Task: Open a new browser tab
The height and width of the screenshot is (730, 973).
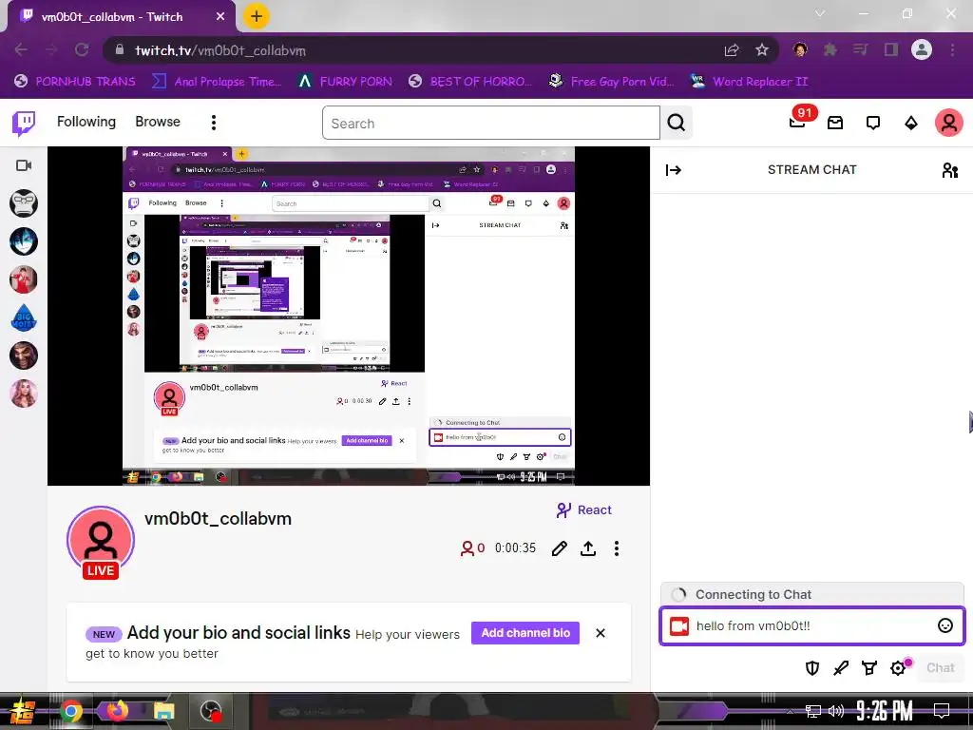Action: point(257,16)
